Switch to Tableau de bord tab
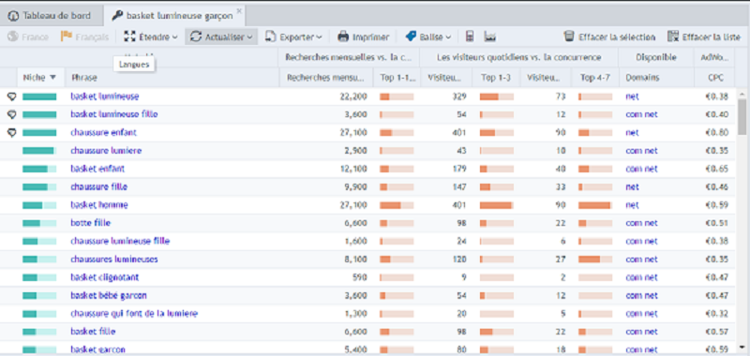The height and width of the screenshot is (356, 750). pos(51,16)
